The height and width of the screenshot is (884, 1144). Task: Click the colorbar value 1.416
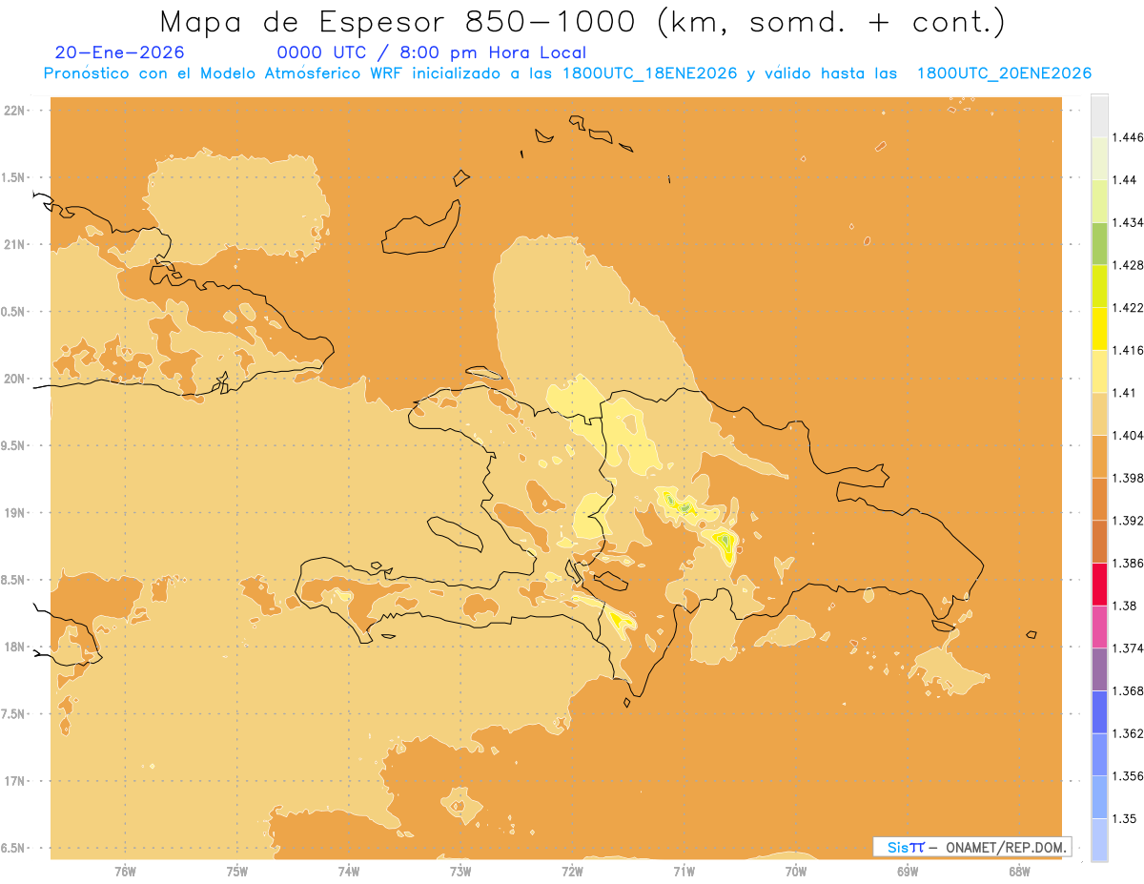tap(1129, 350)
